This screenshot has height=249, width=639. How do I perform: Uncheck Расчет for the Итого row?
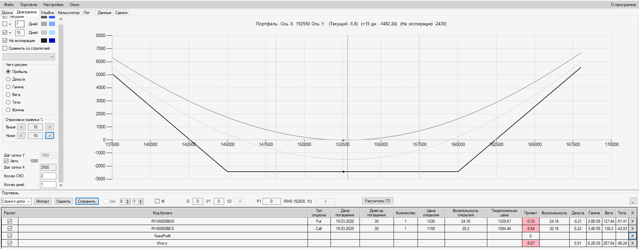10,243
